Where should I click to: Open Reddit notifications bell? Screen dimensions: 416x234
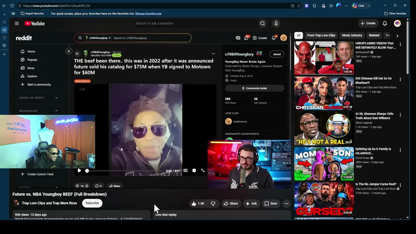click(x=274, y=38)
